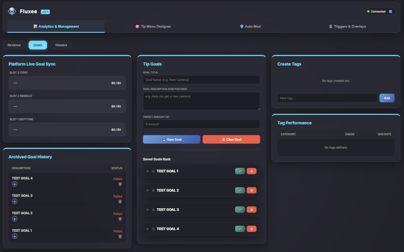The image size is (404, 252).
Task: Click the status dot beside TEST GOAL 2
Action: 147,190
